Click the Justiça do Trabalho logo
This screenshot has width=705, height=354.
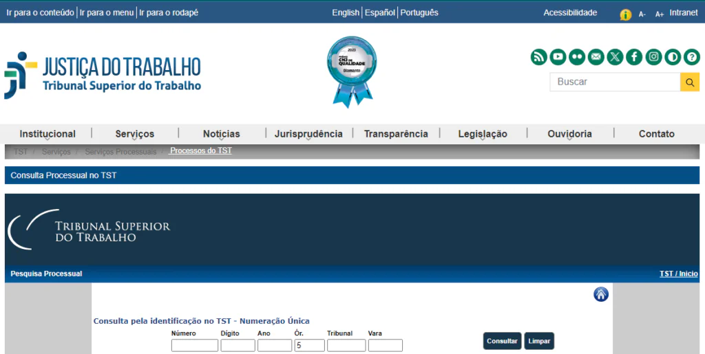point(103,74)
